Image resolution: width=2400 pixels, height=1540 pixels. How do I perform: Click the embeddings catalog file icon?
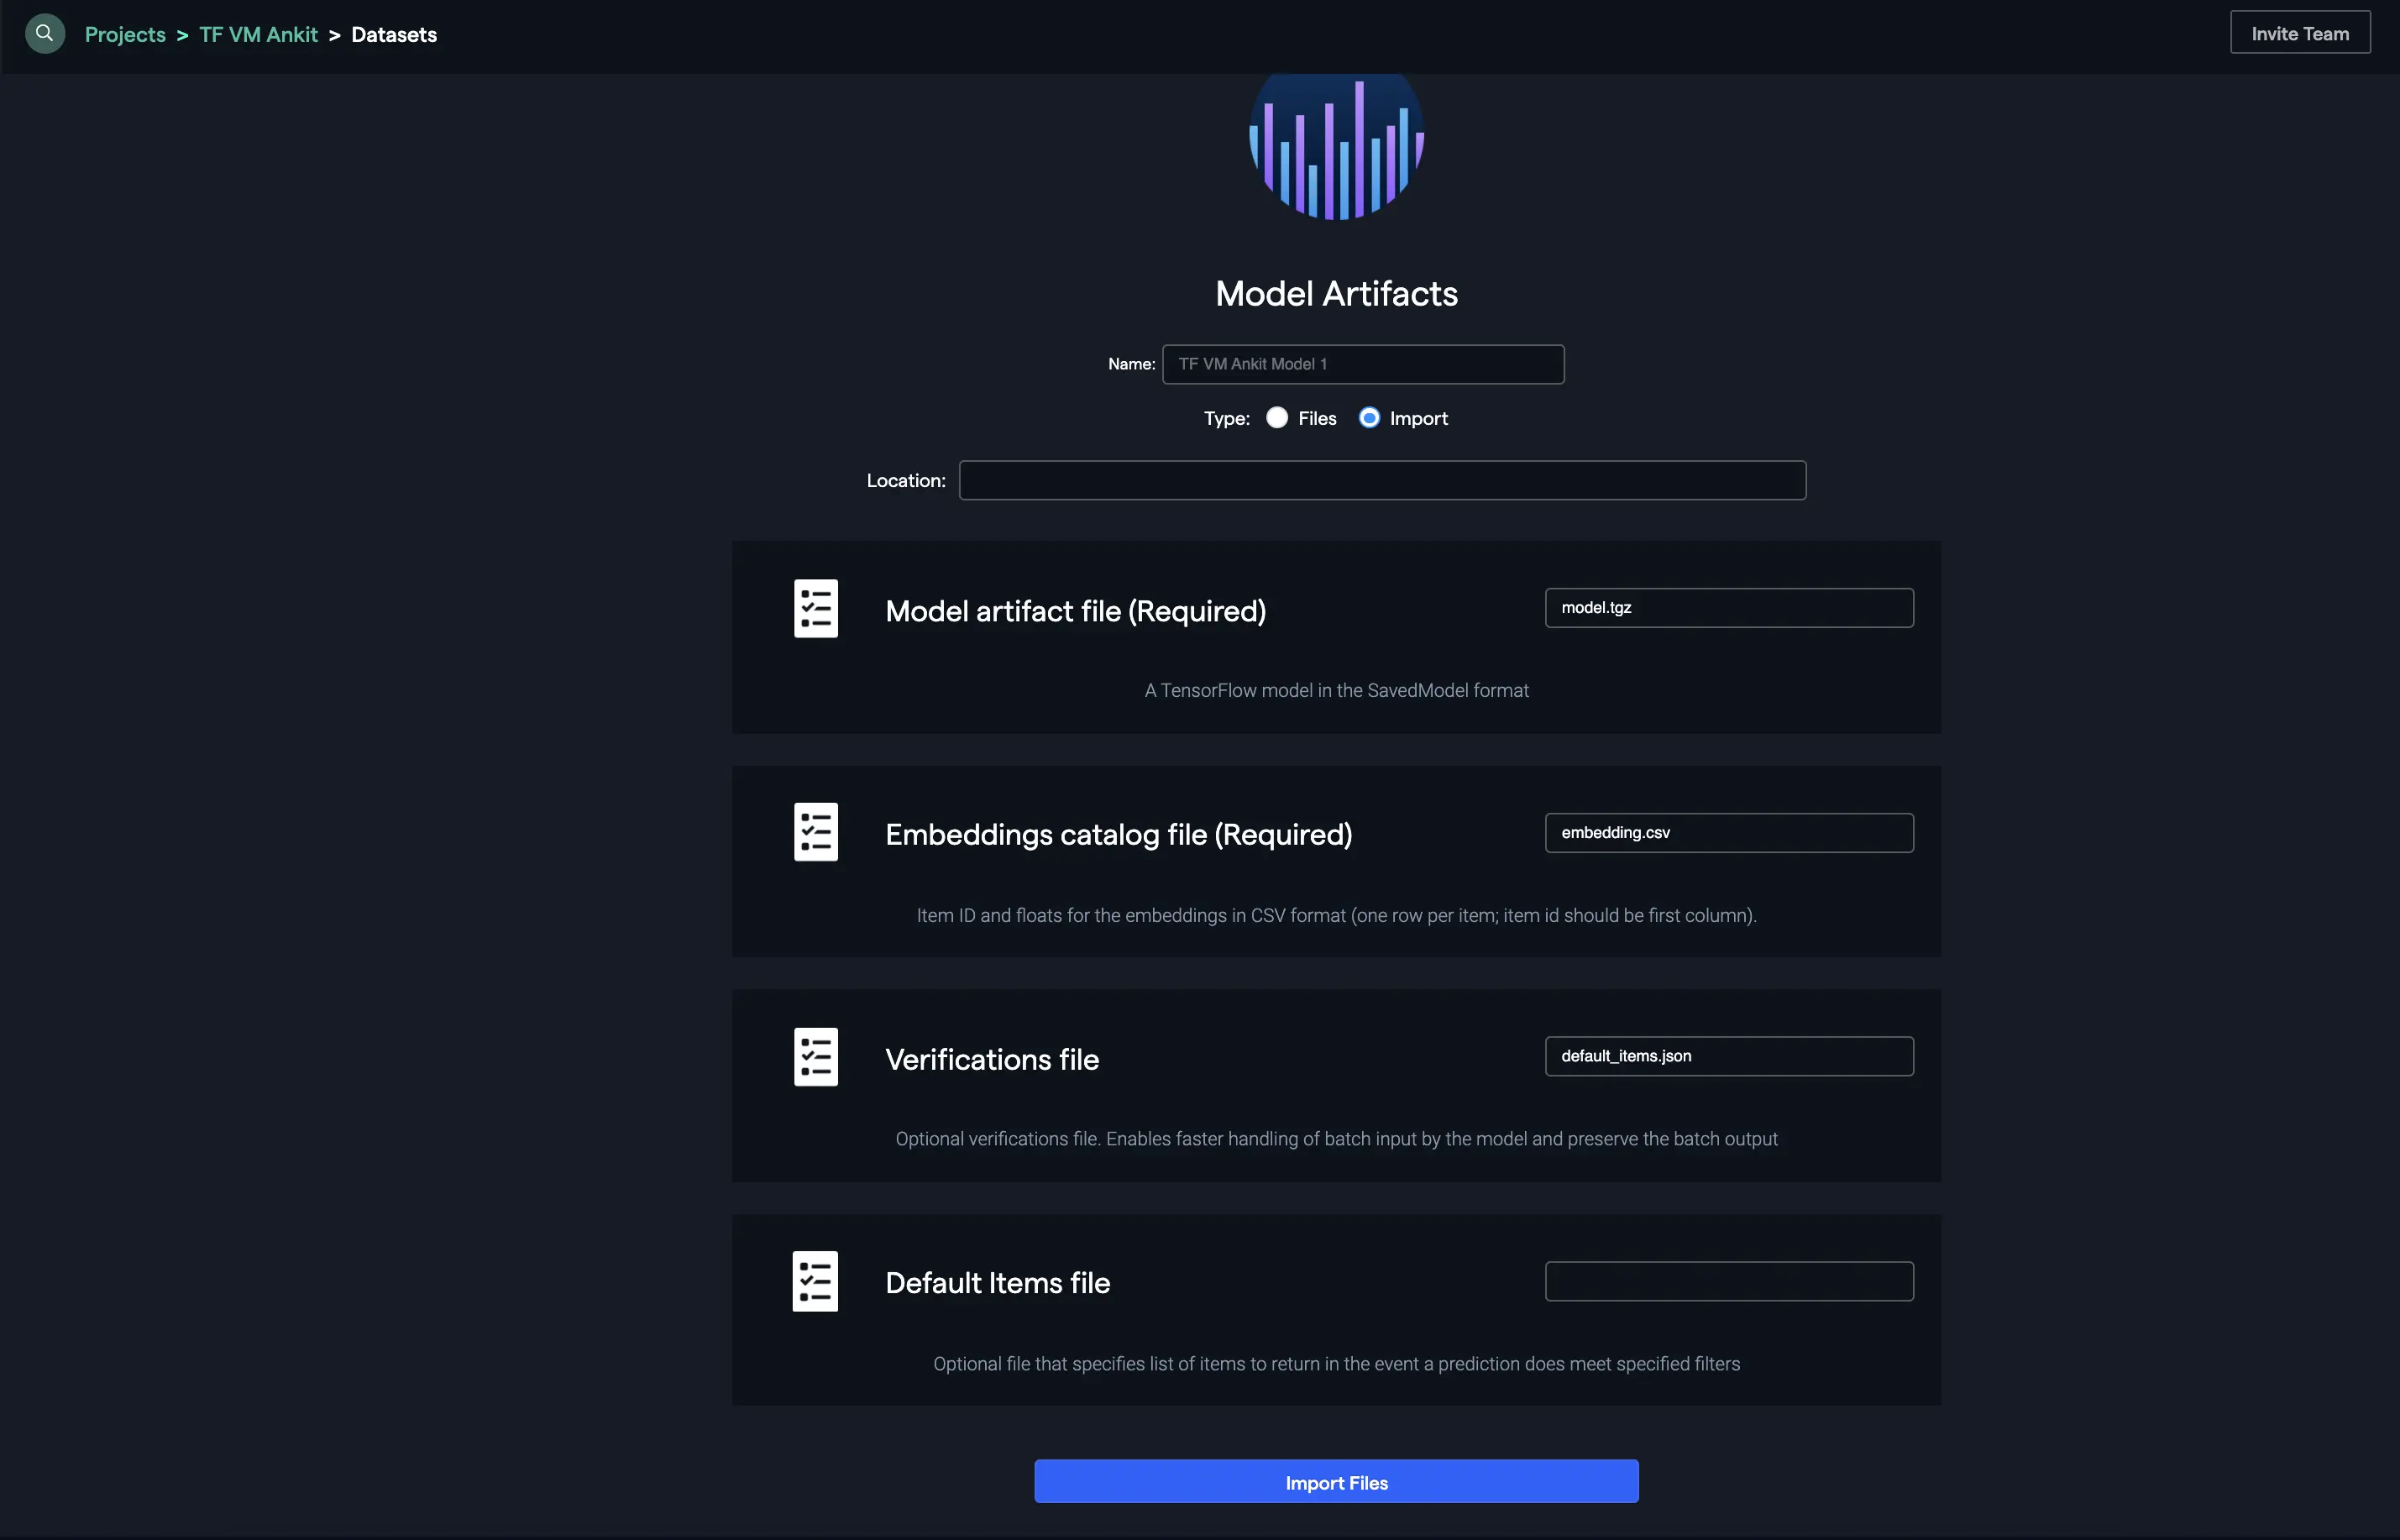point(812,831)
